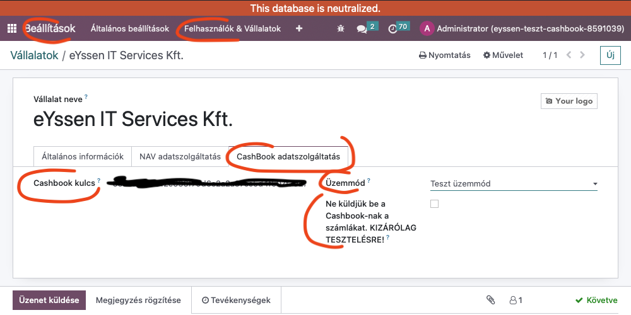
Task: Go to previous record arrow
Action: pyautogui.click(x=569, y=55)
